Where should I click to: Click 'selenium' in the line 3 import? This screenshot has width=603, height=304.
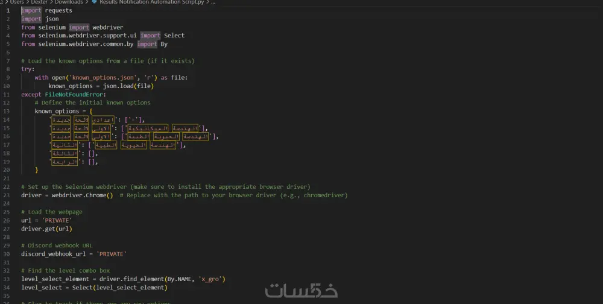pyautogui.click(x=52, y=27)
